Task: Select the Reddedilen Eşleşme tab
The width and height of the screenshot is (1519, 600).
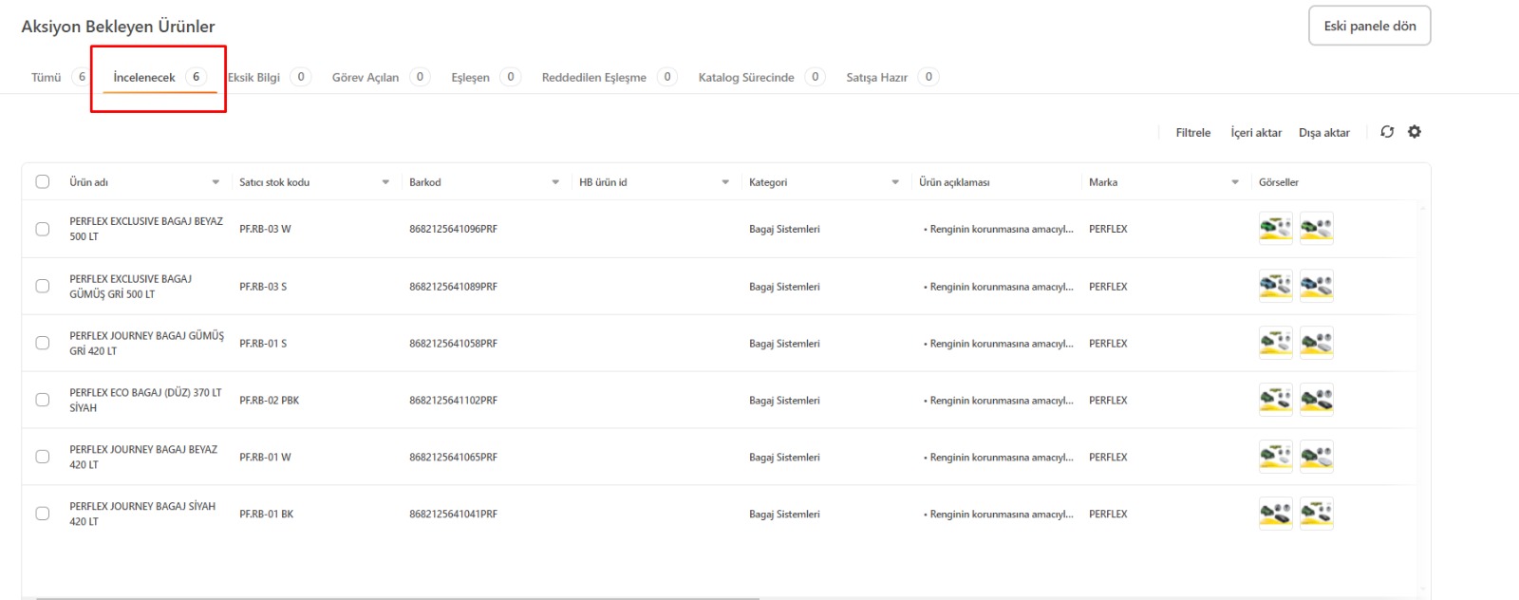Action: (593, 78)
